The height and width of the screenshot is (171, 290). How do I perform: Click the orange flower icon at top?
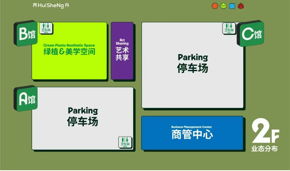click(x=215, y=6)
